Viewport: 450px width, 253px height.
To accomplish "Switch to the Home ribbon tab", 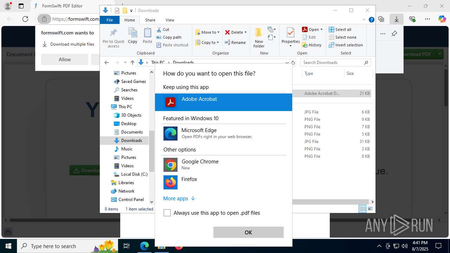I will point(129,20).
